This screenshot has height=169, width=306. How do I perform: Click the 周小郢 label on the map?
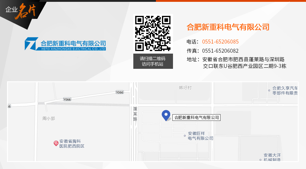[49, 118]
